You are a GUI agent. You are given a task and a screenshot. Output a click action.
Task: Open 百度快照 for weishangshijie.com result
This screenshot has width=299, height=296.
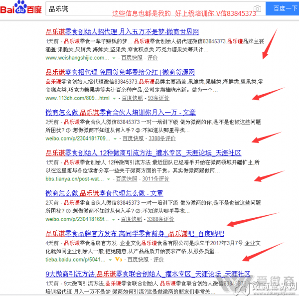coord(132,58)
